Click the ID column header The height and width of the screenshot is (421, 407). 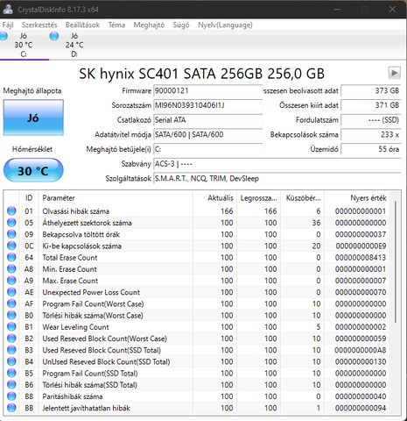tap(29, 198)
